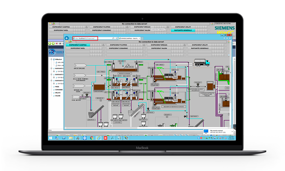Open TeamViewer from the taskbar

coord(85,138)
